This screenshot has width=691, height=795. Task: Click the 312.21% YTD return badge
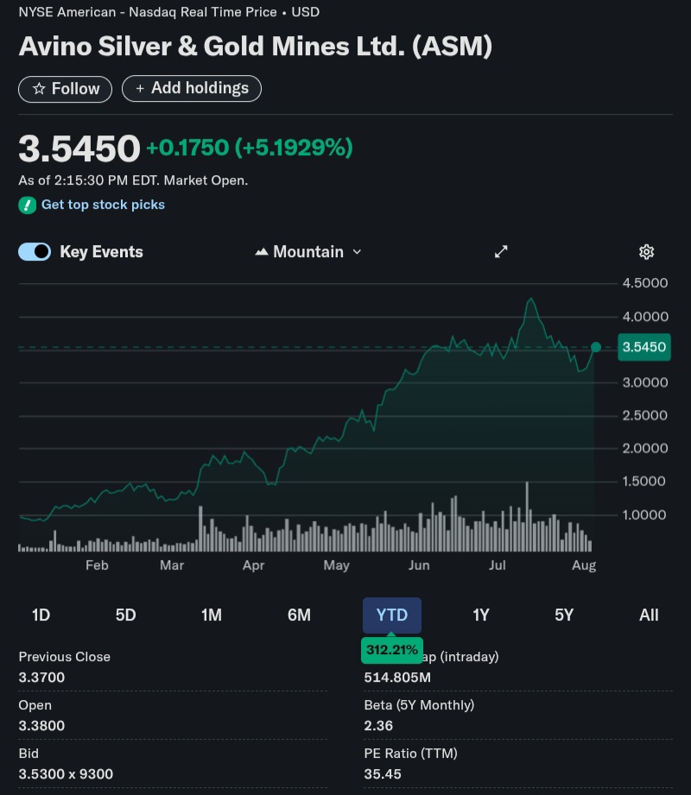tap(391, 650)
